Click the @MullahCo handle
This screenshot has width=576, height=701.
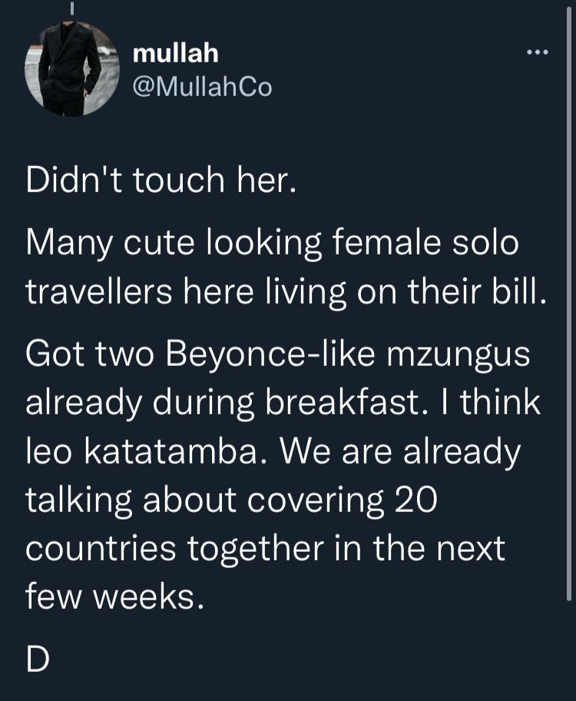pyautogui.click(x=202, y=88)
